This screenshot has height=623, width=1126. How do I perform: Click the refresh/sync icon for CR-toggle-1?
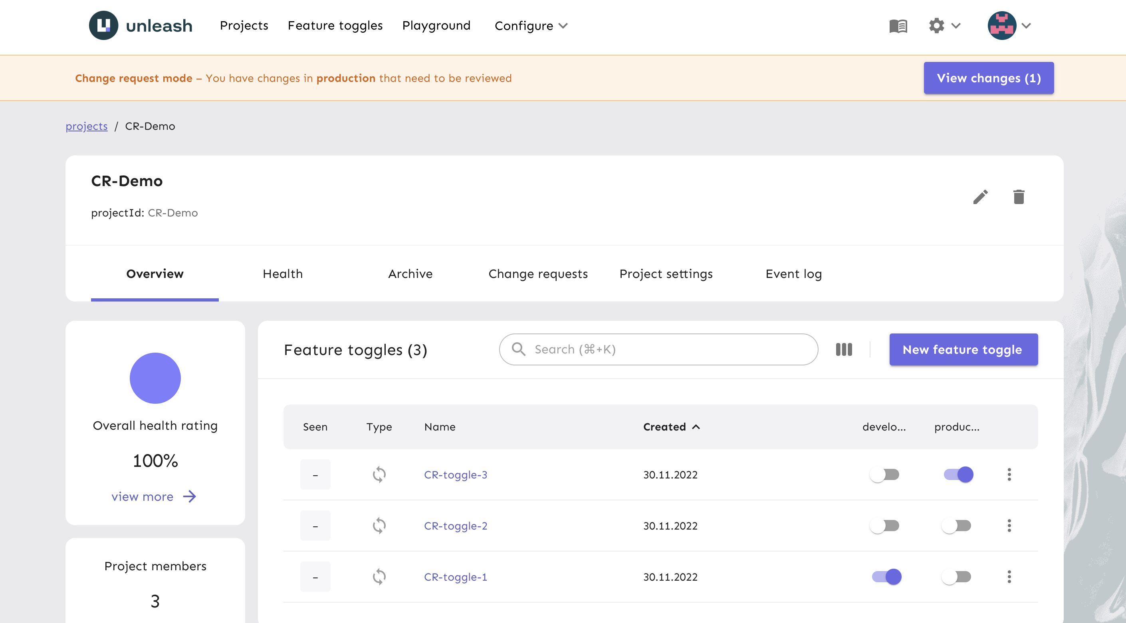[x=379, y=576]
